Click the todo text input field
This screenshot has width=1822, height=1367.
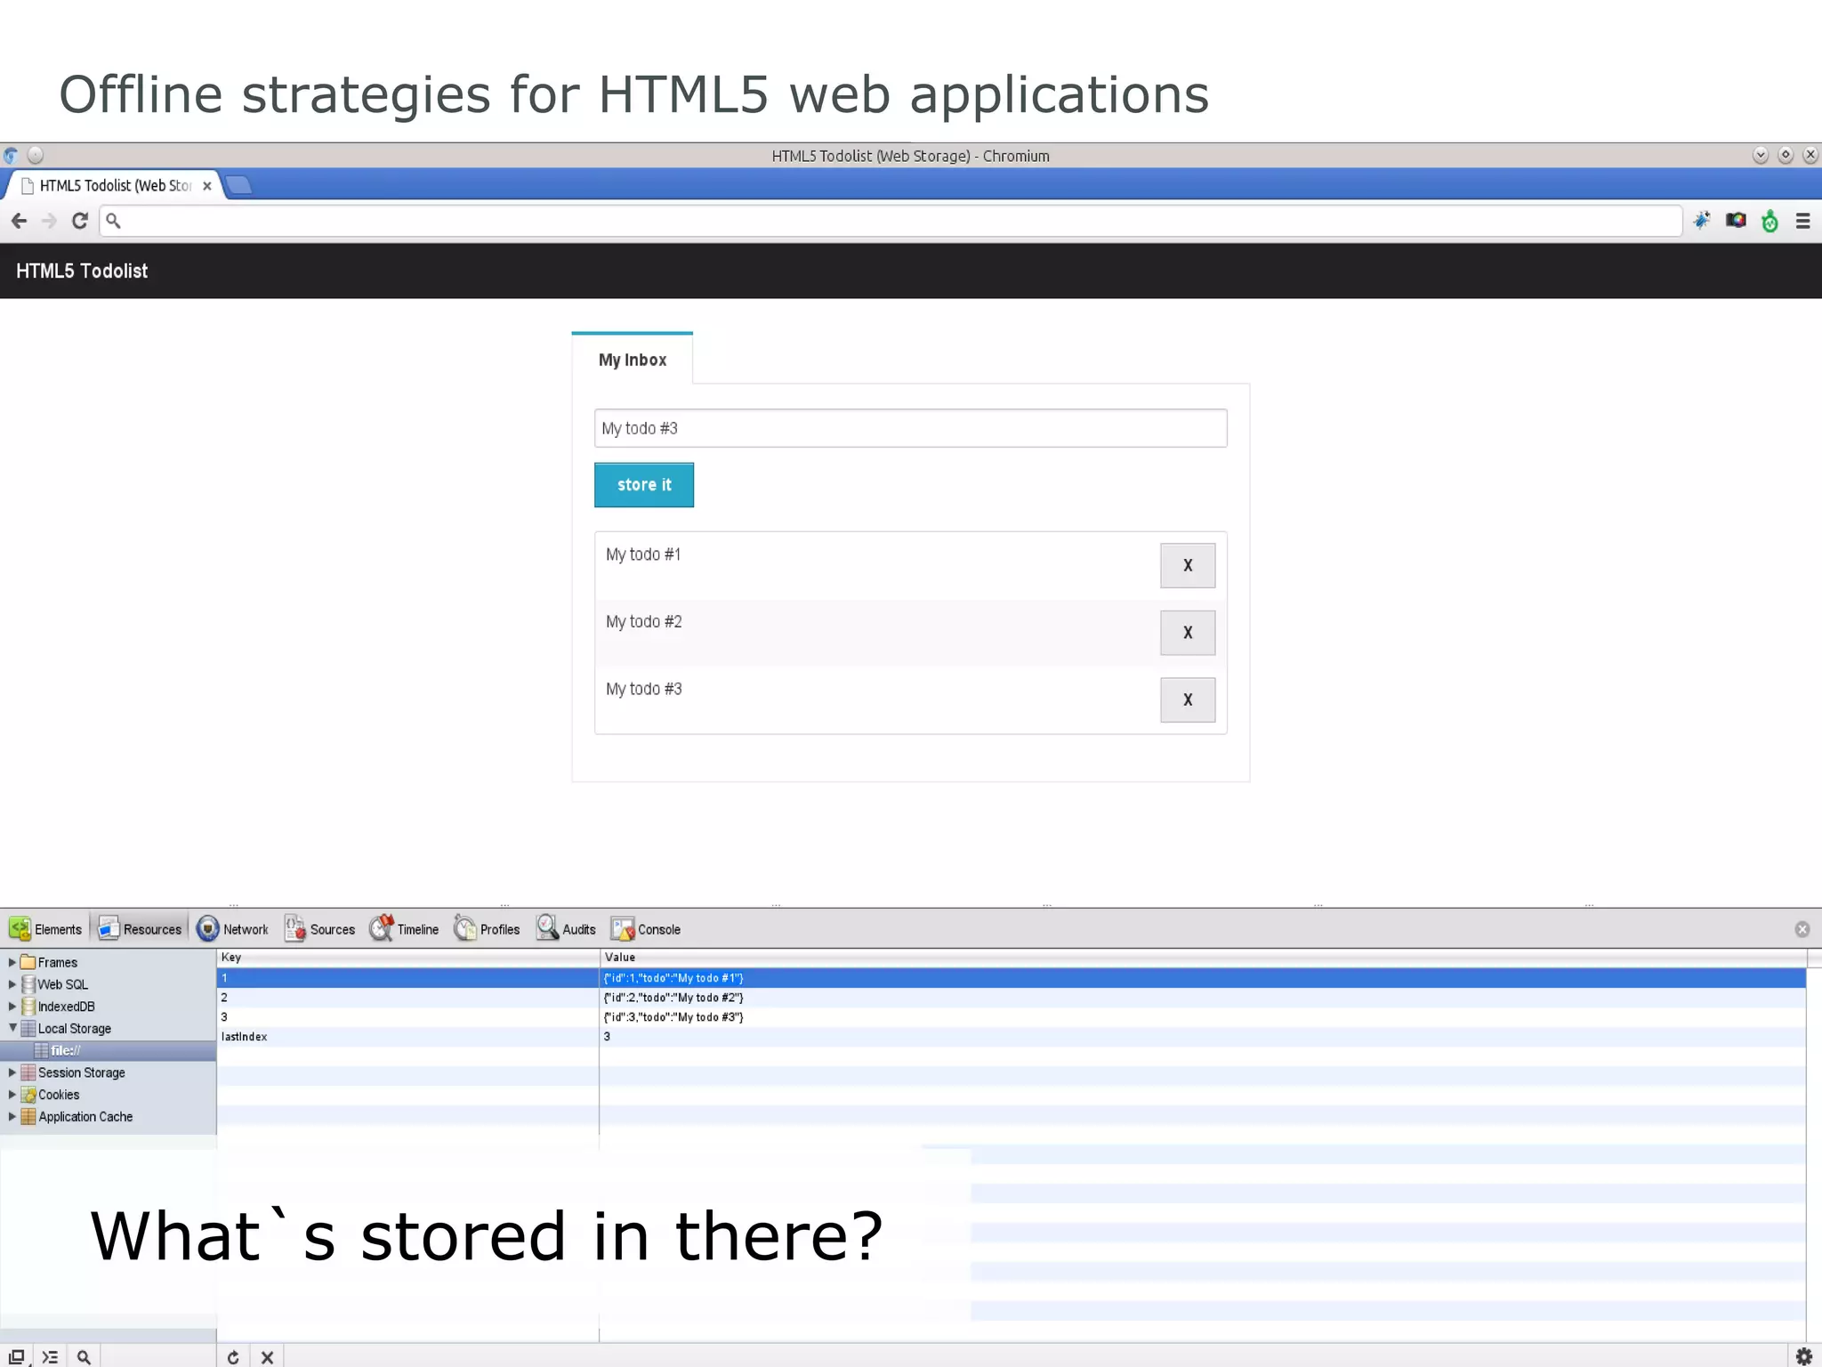click(909, 428)
